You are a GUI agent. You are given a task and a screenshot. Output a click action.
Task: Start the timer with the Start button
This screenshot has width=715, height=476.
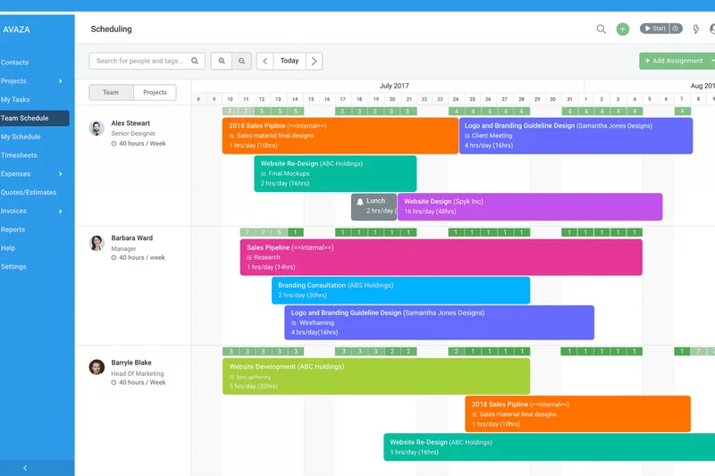(654, 29)
